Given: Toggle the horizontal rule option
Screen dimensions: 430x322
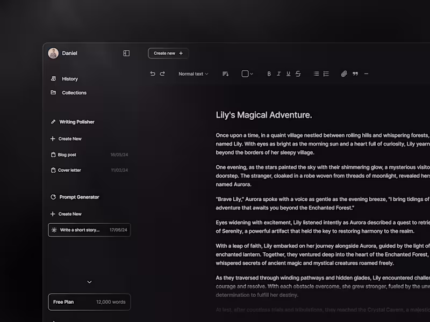Looking at the screenshot, I should 366,74.
